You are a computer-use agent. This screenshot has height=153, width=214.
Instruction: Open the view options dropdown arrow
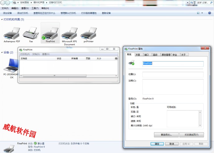tap(202, 13)
